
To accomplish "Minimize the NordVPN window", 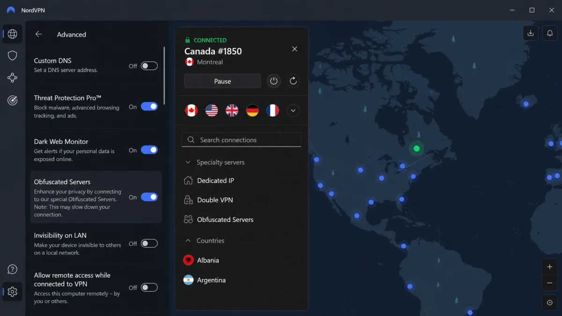I will (511, 10).
